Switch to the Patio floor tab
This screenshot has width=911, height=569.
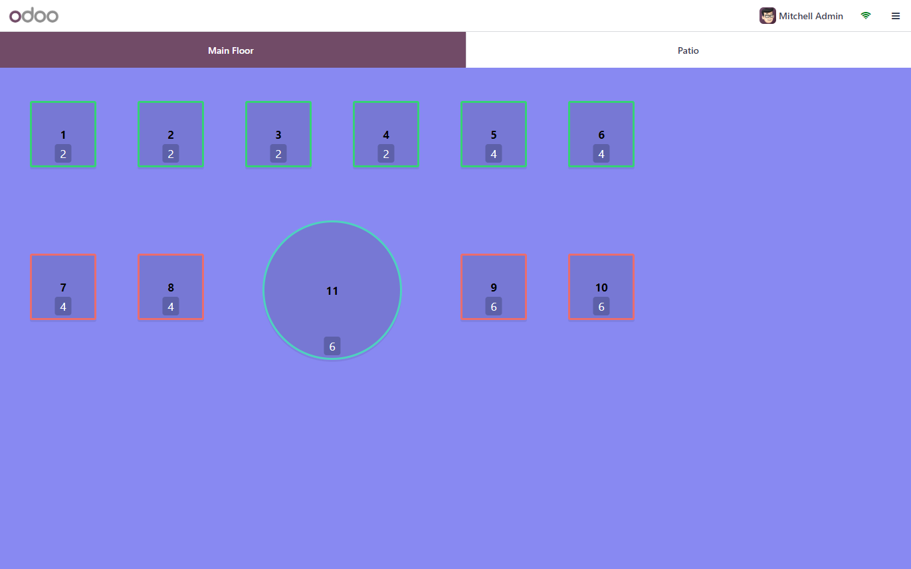click(688, 50)
